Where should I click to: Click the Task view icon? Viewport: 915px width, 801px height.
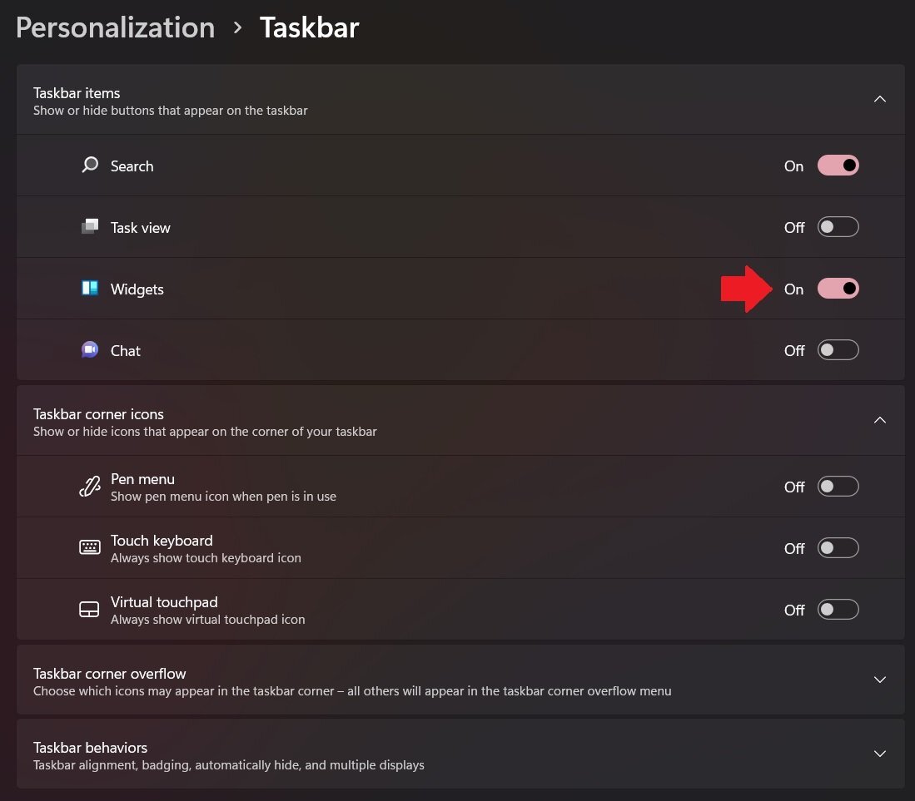(90, 226)
